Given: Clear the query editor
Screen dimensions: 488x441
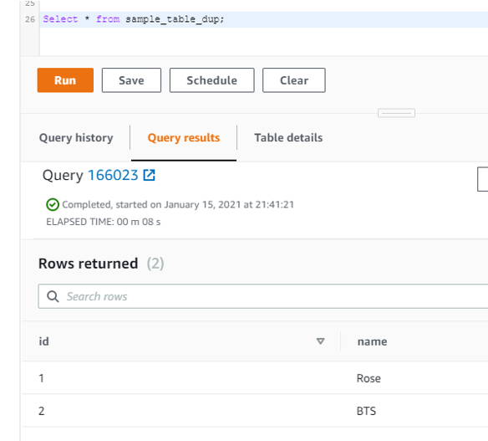Looking at the screenshot, I should click(294, 80).
